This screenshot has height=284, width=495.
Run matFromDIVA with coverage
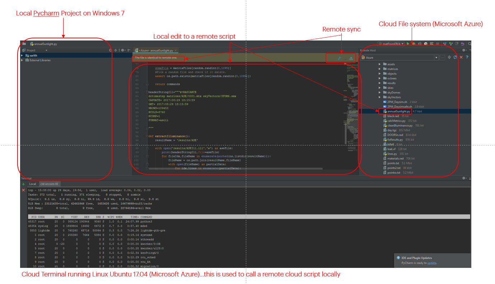[420, 44]
